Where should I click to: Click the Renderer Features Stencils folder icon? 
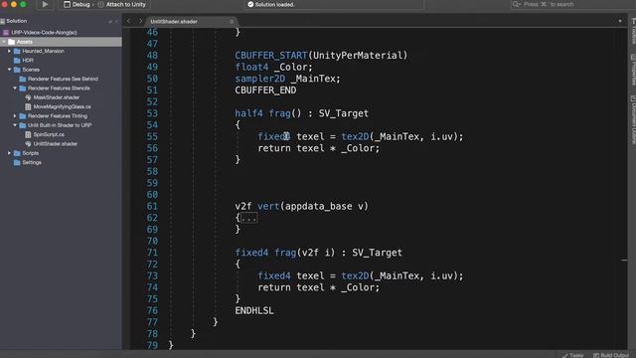pyautogui.click(x=23, y=89)
